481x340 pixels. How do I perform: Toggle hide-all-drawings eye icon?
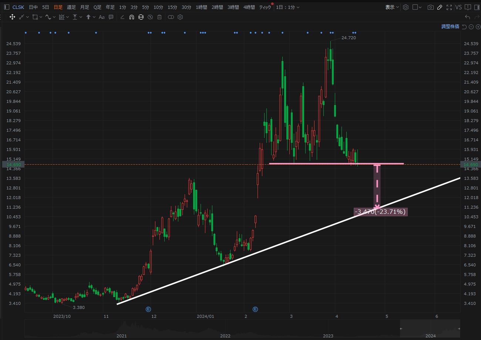coord(150,17)
